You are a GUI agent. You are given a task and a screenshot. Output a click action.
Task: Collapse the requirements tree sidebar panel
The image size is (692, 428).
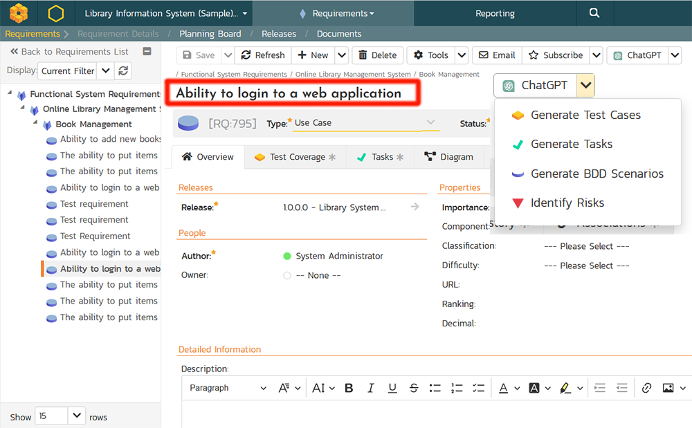pyautogui.click(x=145, y=51)
